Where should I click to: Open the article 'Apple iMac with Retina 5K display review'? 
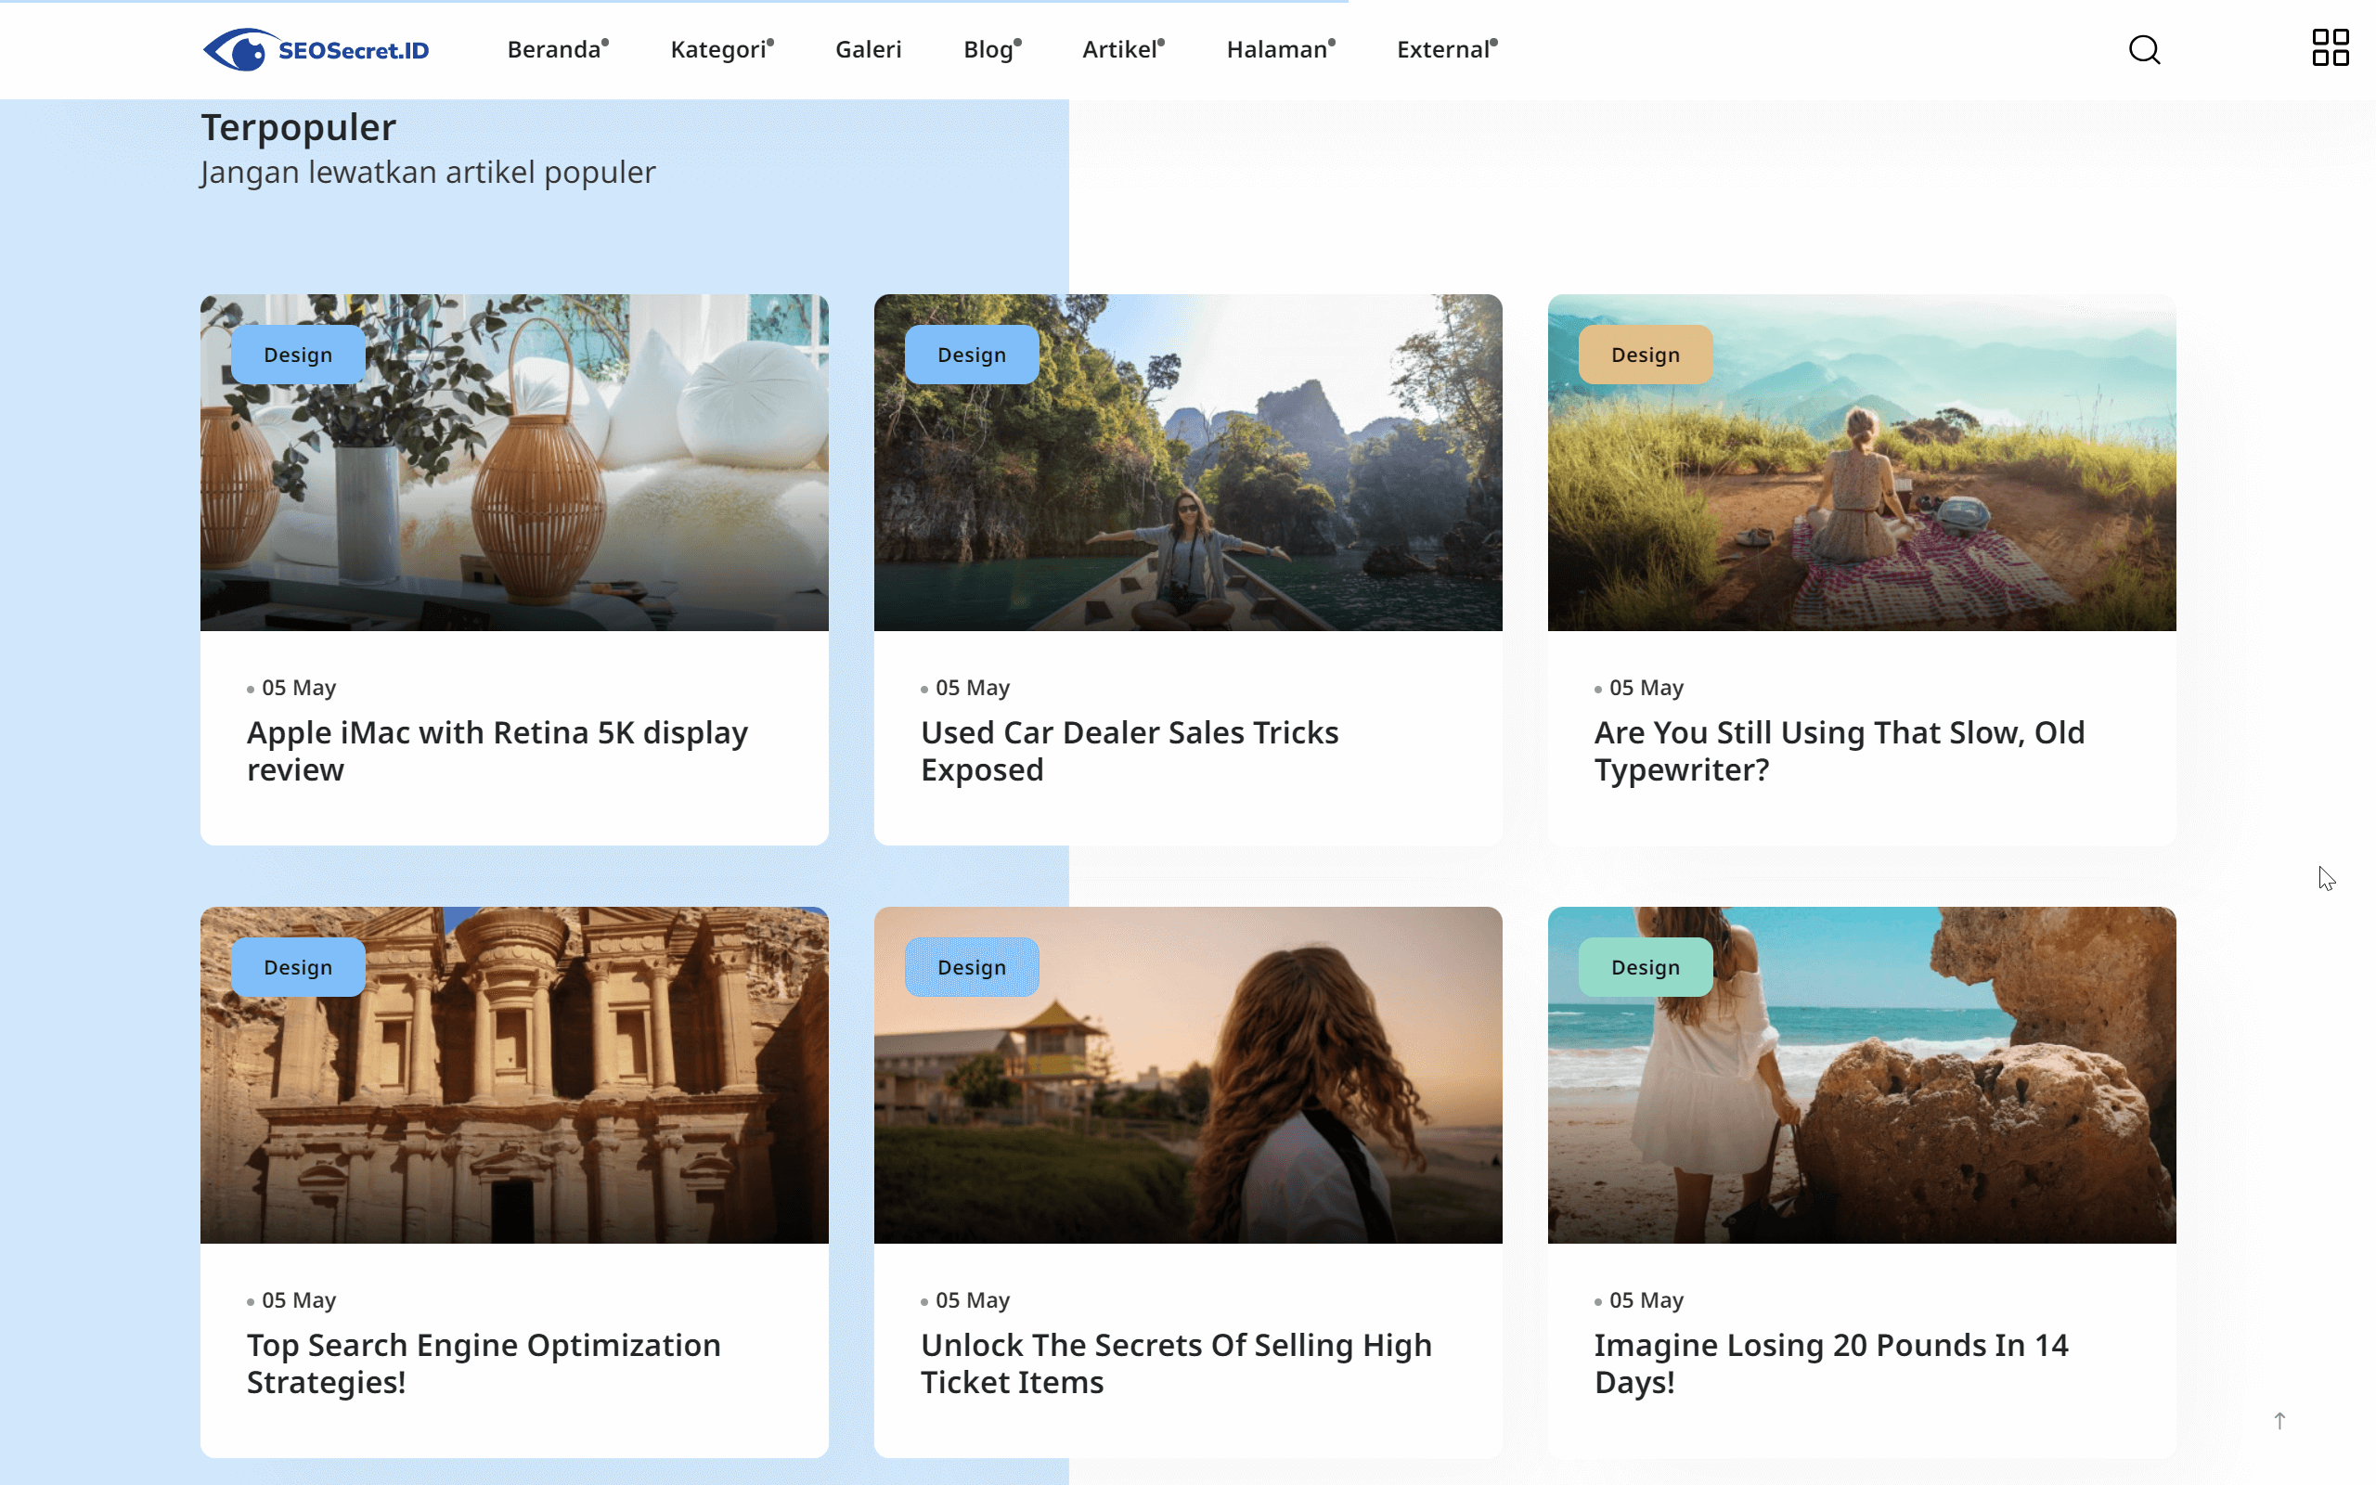[496, 750]
